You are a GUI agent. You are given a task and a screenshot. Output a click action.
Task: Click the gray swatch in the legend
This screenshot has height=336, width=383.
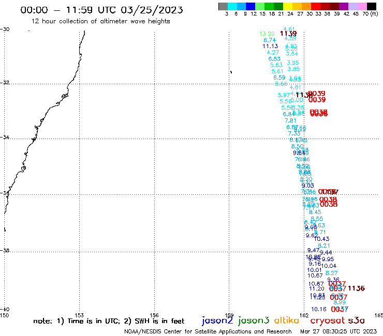coord(223,6)
